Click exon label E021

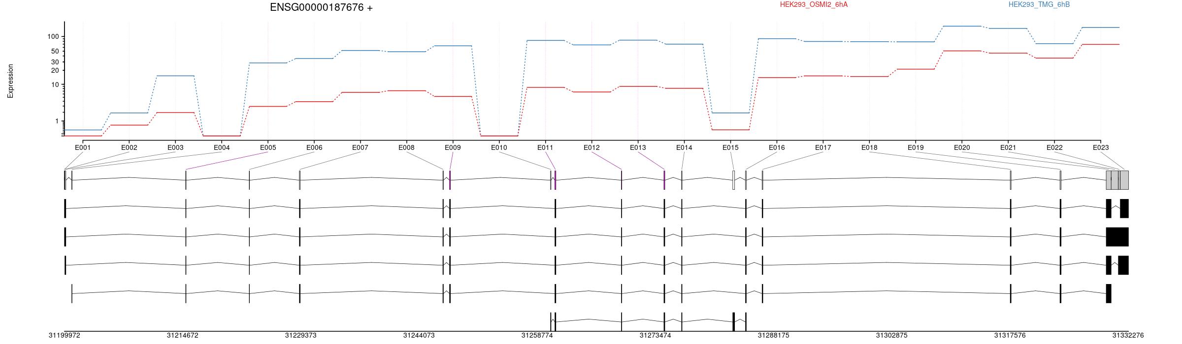pos(1008,147)
